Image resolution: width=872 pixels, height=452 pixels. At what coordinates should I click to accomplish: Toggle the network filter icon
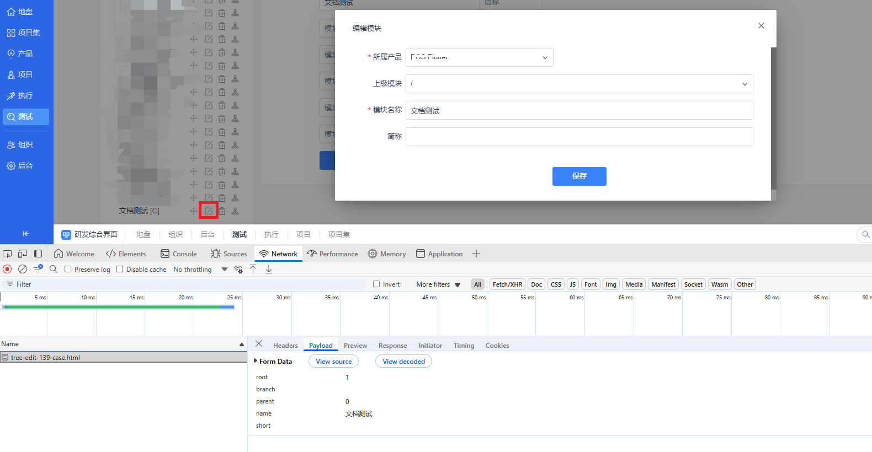pos(38,269)
